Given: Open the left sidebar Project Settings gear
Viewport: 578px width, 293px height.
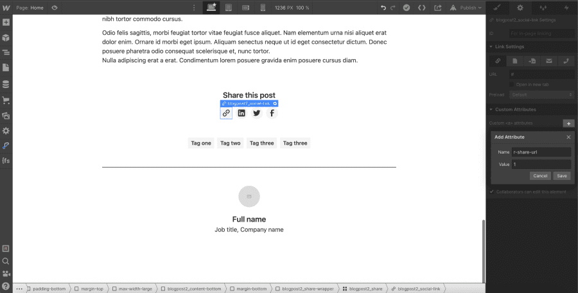Looking at the screenshot, I should coord(6,130).
